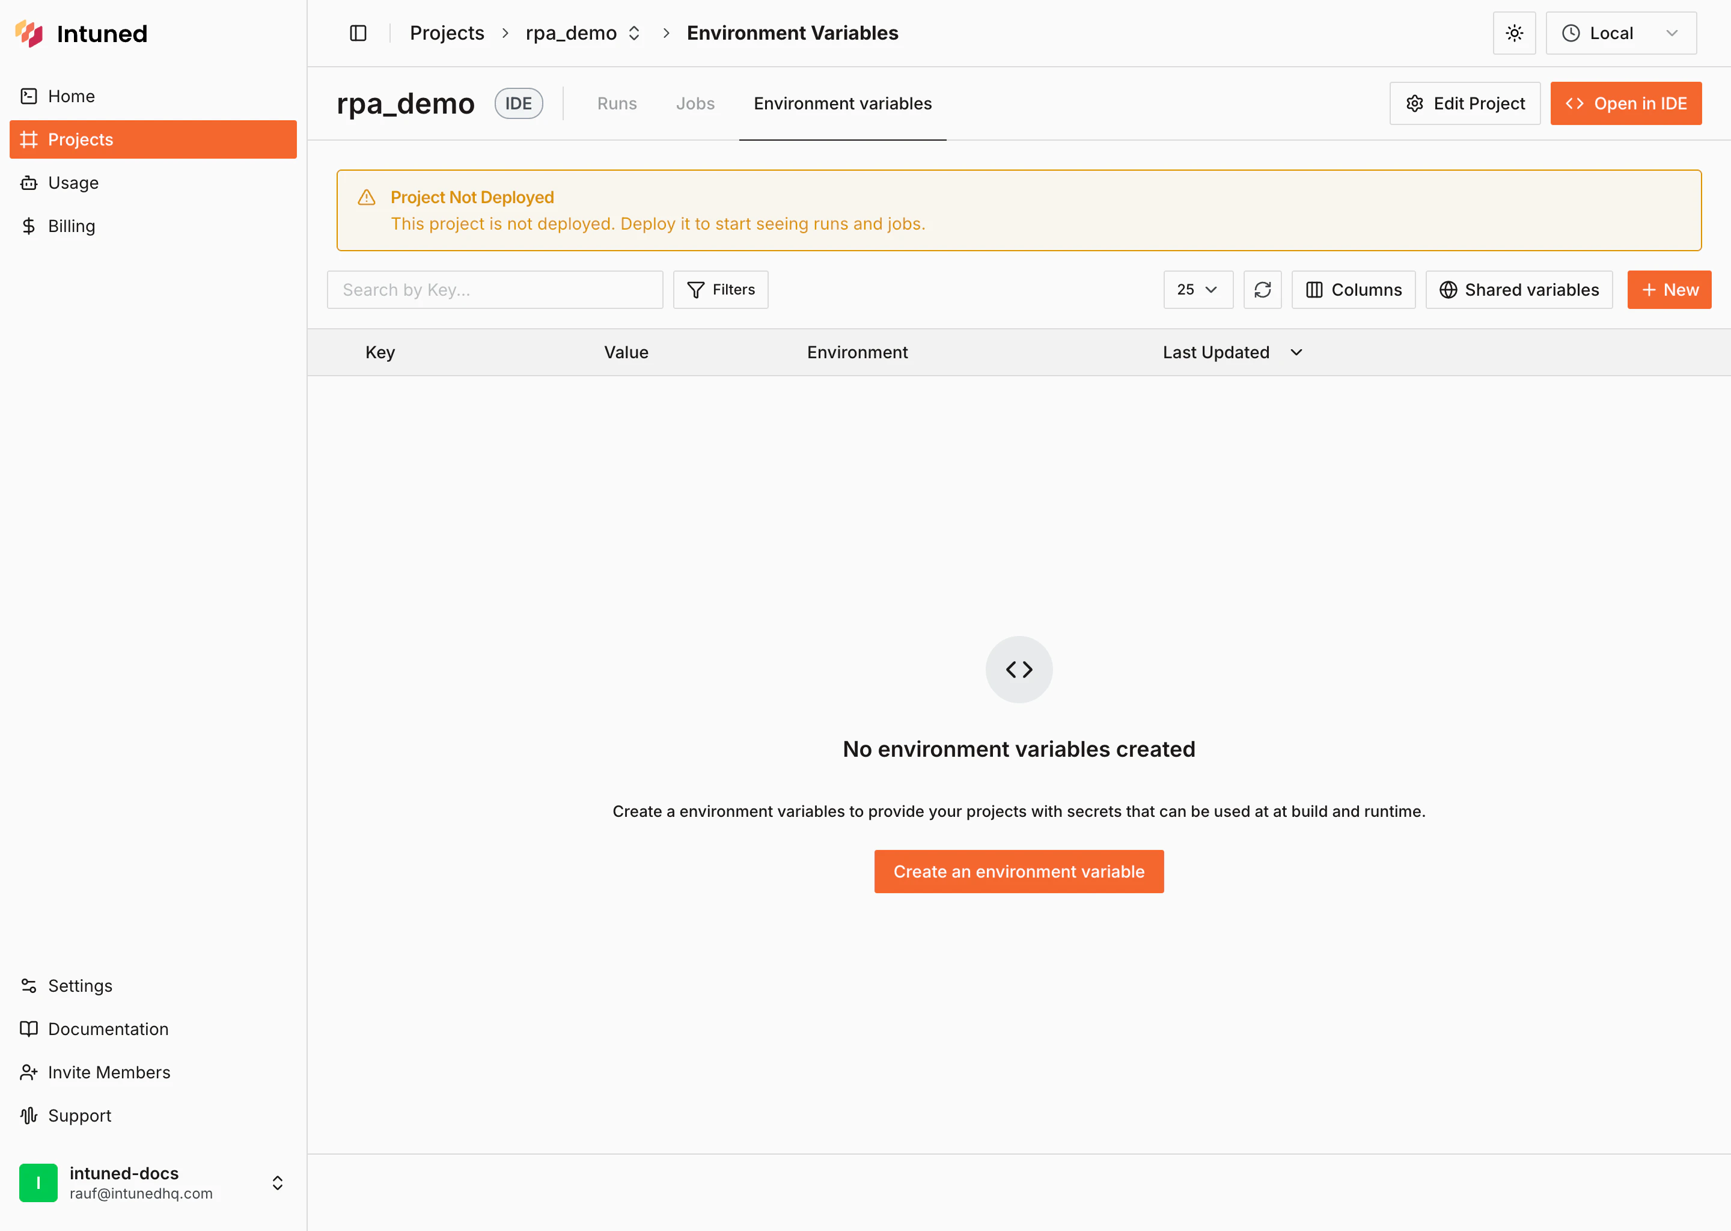Click the Value column header
The width and height of the screenshot is (1731, 1231).
point(626,352)
